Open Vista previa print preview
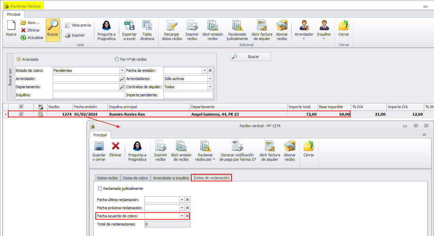 tap(78, 25)
